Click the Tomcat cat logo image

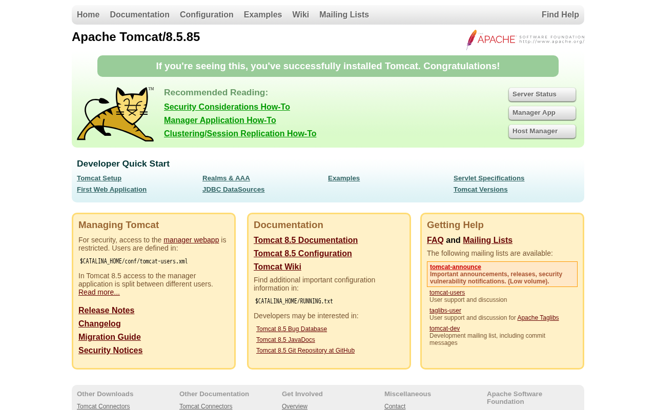[x=115, y=114]
